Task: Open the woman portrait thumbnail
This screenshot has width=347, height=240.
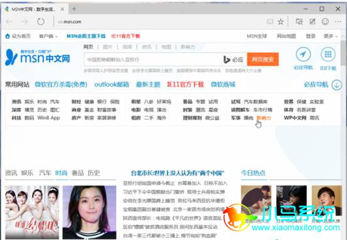Action: (89, 212)
